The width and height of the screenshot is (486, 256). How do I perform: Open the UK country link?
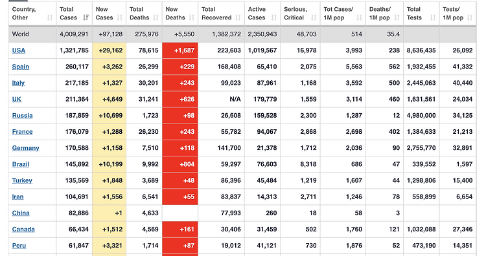click(16, 100)
